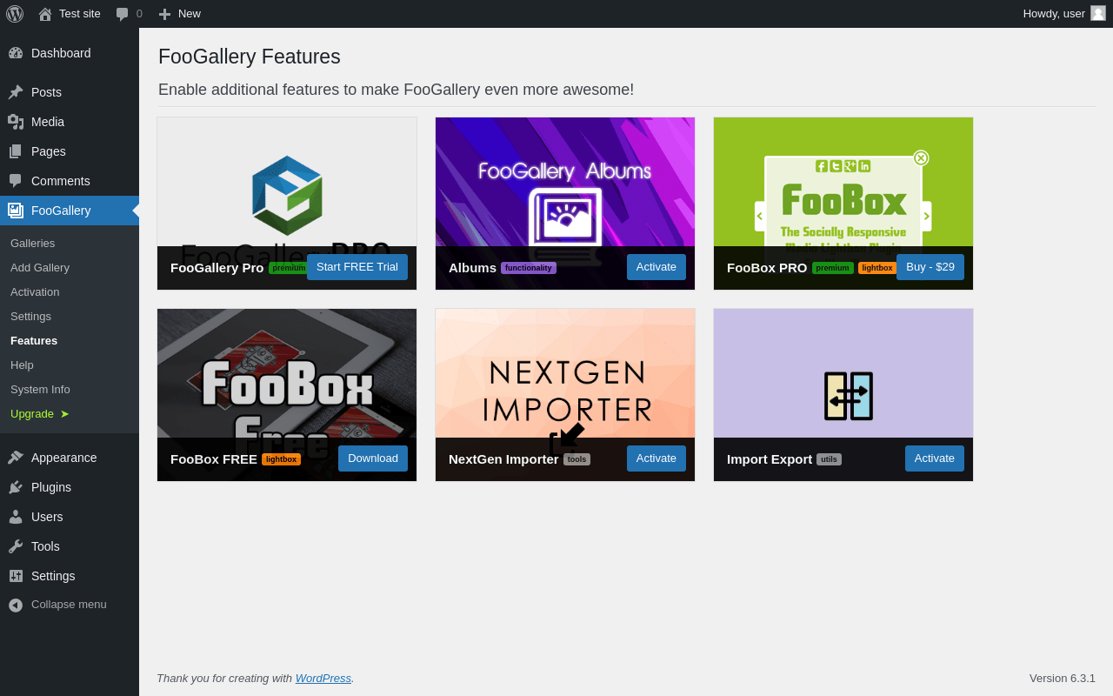Buy FooBox PRO for $29

[930, 267]
